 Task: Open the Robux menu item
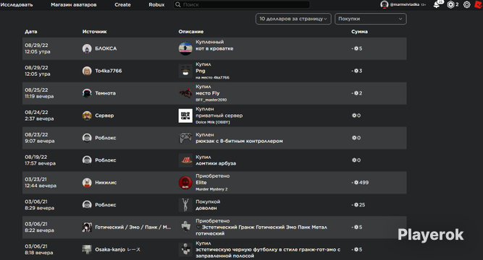click(156, 4)
